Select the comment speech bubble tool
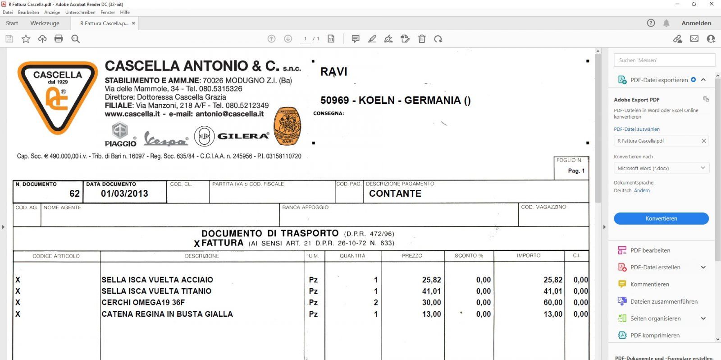 (x=356, y=39)
